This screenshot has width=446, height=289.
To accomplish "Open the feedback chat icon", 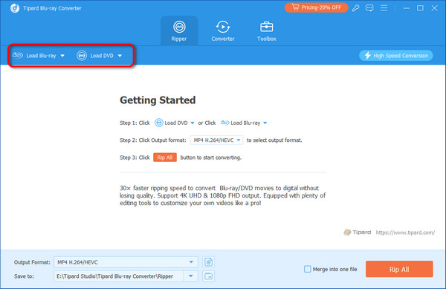I will pos(369,8).
